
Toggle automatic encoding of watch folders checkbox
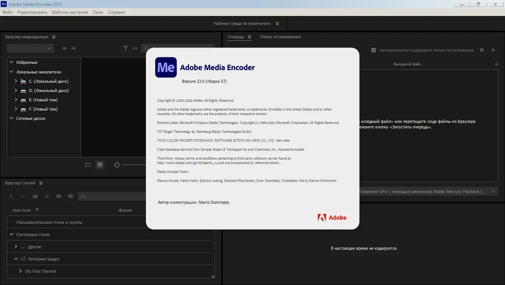tap(374, 50)
